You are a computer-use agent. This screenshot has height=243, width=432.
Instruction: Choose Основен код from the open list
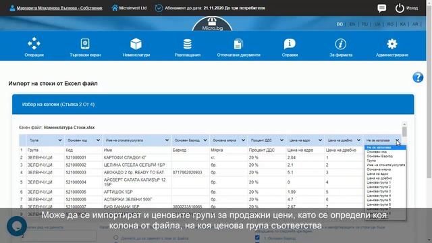[x=385, y=152]
